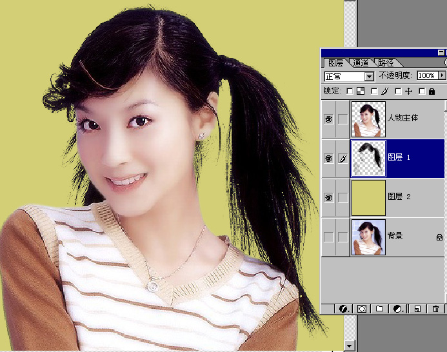Create a new layer icon
The image size is (447, 352).
[x=417, y=309]
